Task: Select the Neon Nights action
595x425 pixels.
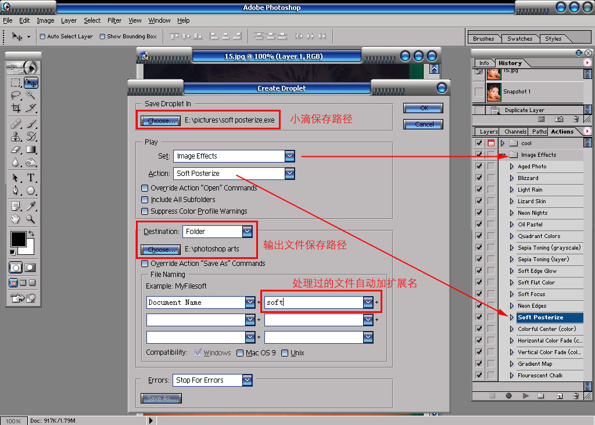Action: point(532,213)
